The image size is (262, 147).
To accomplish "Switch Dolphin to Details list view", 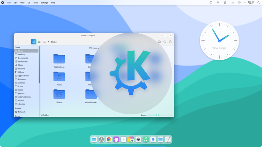I will click(x=45, y=42).
